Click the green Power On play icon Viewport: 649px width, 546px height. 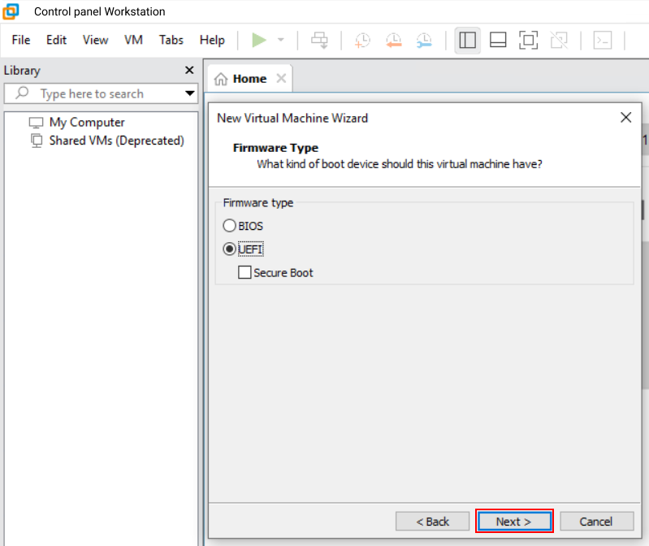pyautogui.click(x=259, y=41)
